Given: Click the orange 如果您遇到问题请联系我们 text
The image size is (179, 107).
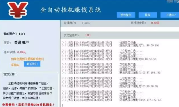Looking at the screenshot, I should coord(28,59).
